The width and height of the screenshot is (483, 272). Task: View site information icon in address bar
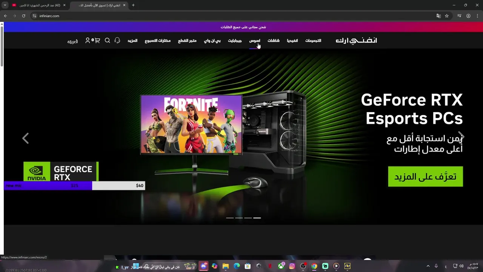tap(34, 16)
